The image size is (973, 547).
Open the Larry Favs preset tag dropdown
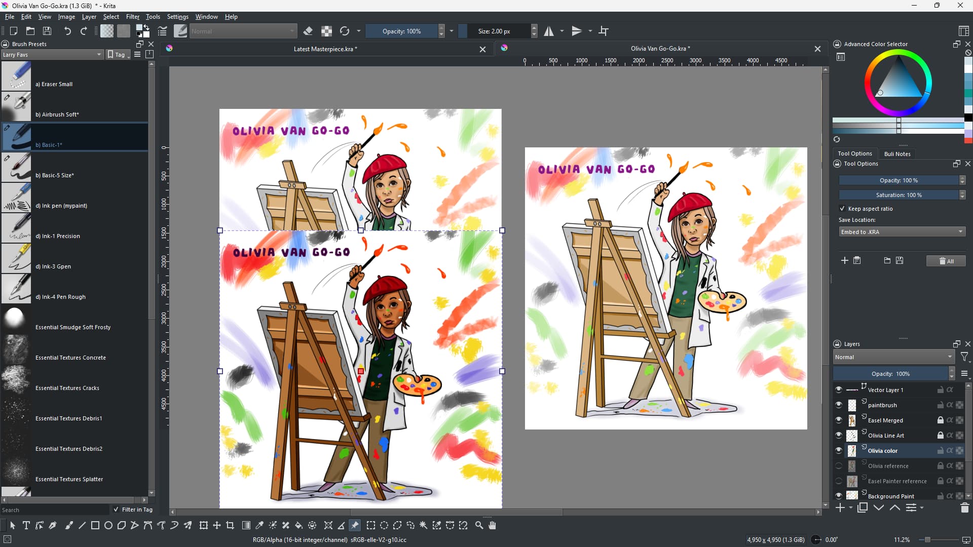point(52,55)
